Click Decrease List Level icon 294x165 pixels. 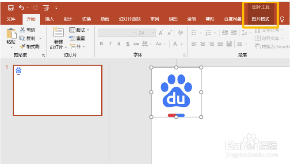(x=225, y=33)
